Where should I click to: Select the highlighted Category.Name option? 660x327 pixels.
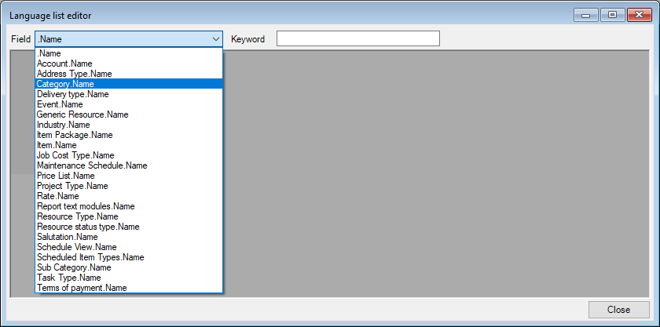[x=65, y=84]
